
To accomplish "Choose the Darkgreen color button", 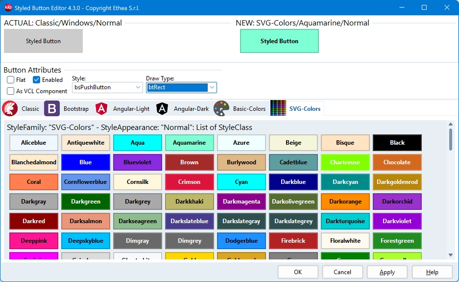I will (86, 202).
